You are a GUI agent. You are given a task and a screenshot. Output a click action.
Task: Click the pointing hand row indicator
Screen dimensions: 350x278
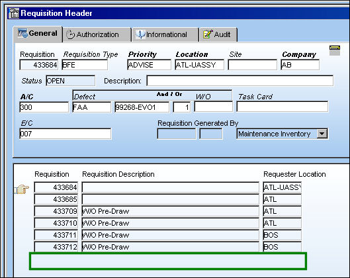pyautogui.click(x=22, y=189)
